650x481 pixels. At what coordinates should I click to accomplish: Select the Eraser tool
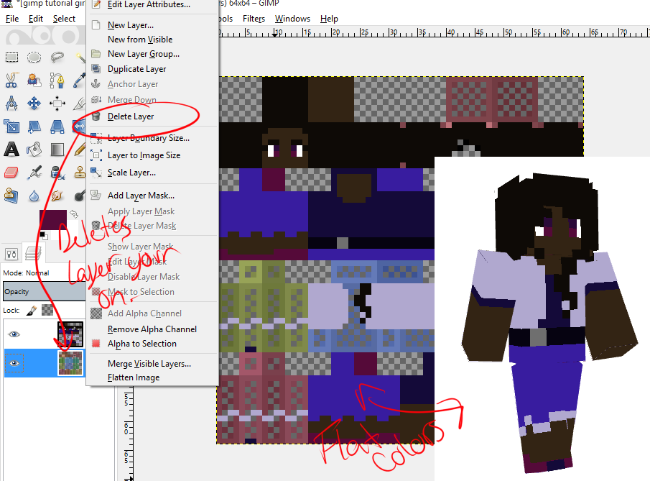(11, 173)
